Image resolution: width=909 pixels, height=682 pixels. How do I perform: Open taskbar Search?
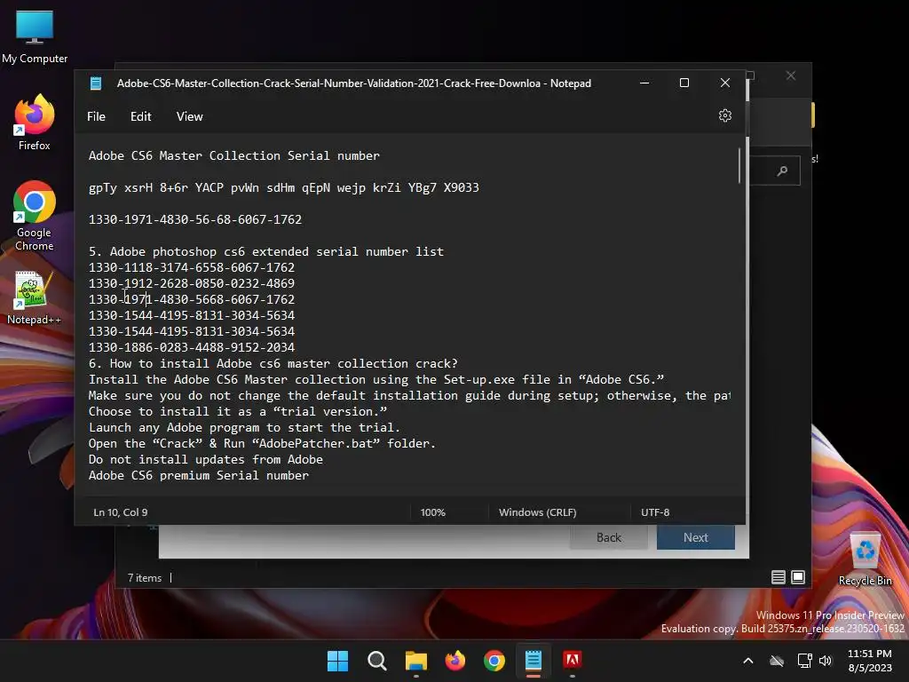tap(376, 661)
